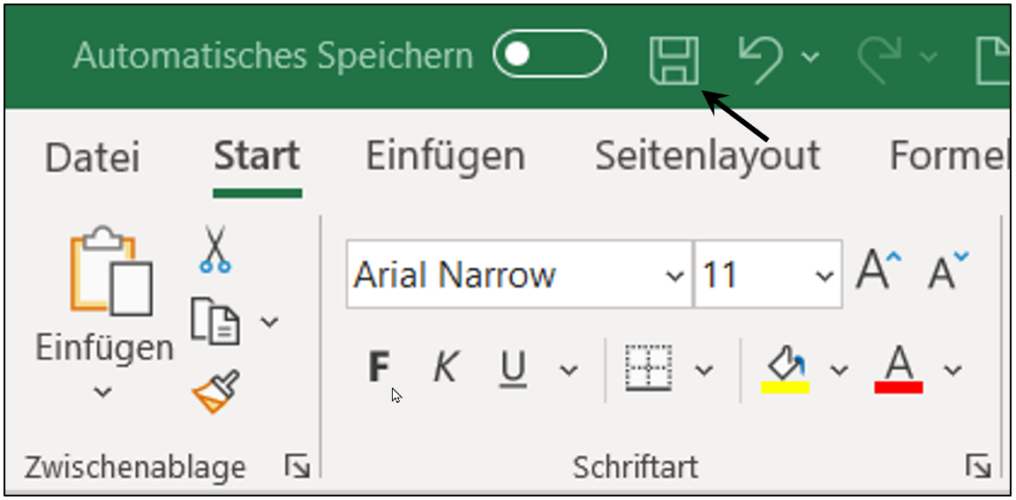1016x500 pixels.
Task: Open the Seitenlayout tab
Action: (707, 156)
